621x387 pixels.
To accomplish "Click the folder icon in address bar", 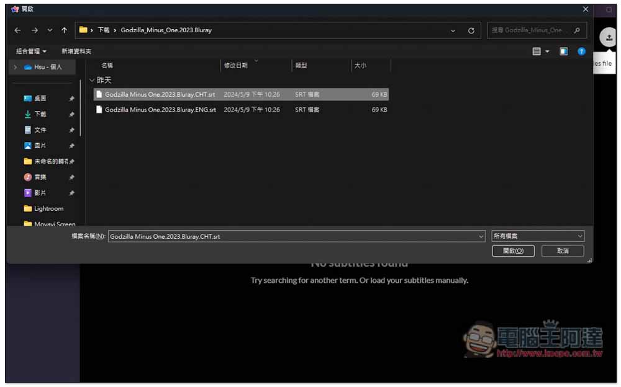I will [x=83, y=30].
